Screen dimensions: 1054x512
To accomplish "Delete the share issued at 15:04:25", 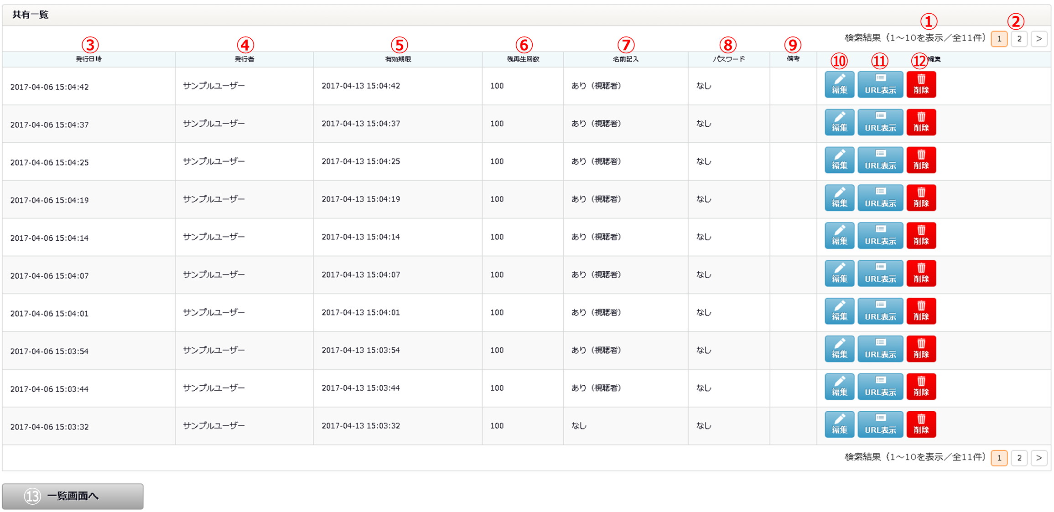I will pos(921,160).
